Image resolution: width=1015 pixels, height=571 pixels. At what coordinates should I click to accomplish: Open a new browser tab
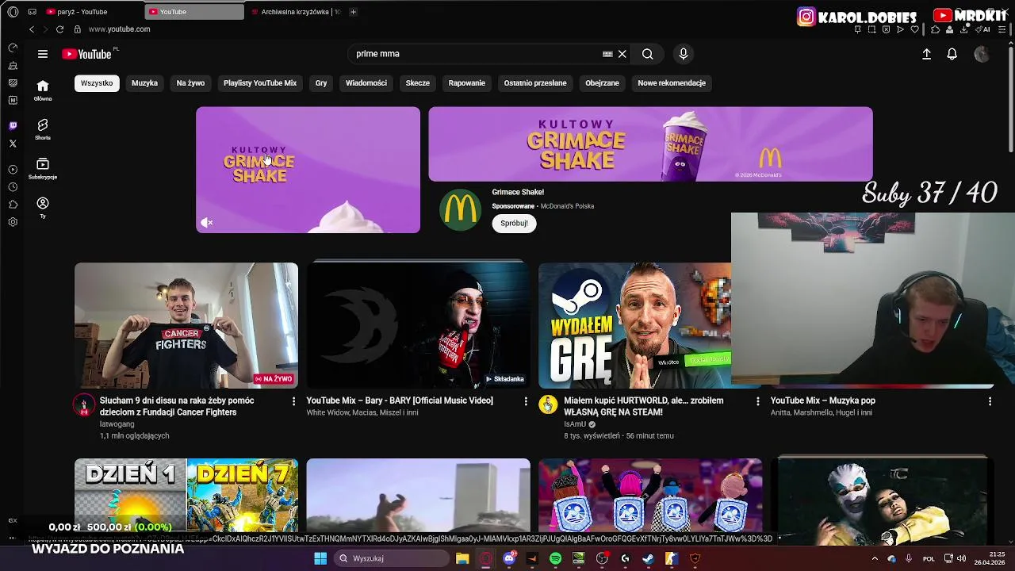353,12
